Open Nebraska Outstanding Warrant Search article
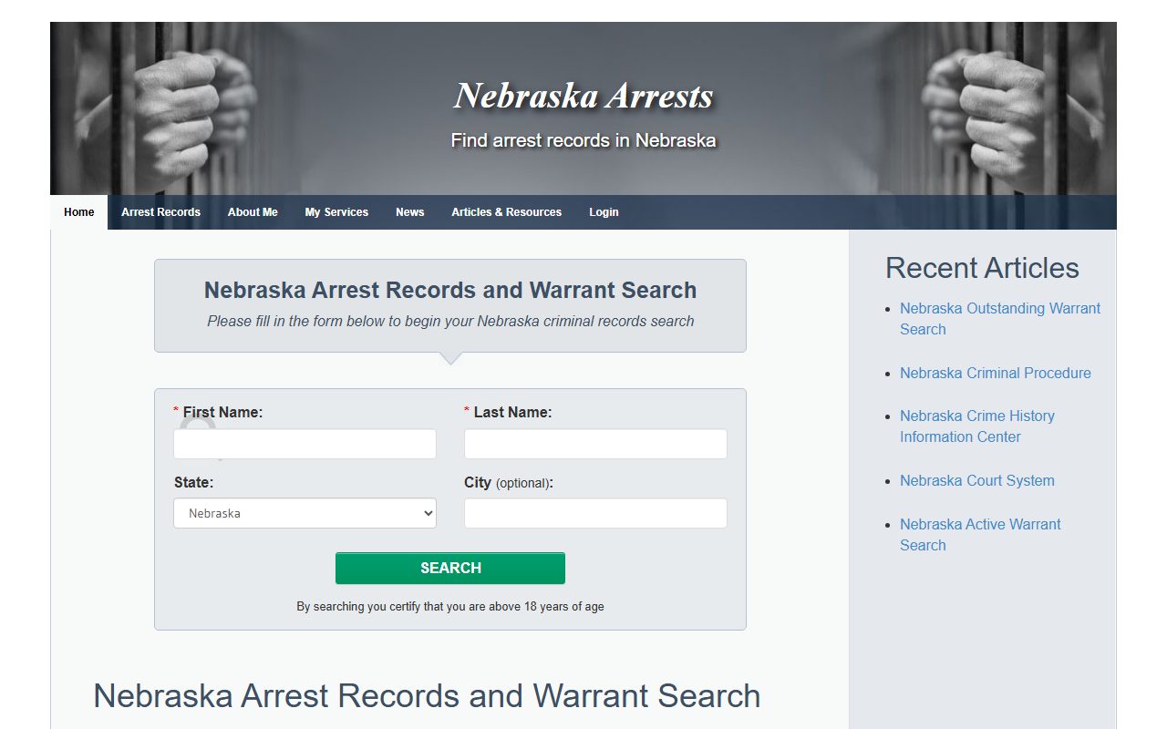Viewport: 1167px width, 729px height. pyautogui.click(x=1000, y=319)
